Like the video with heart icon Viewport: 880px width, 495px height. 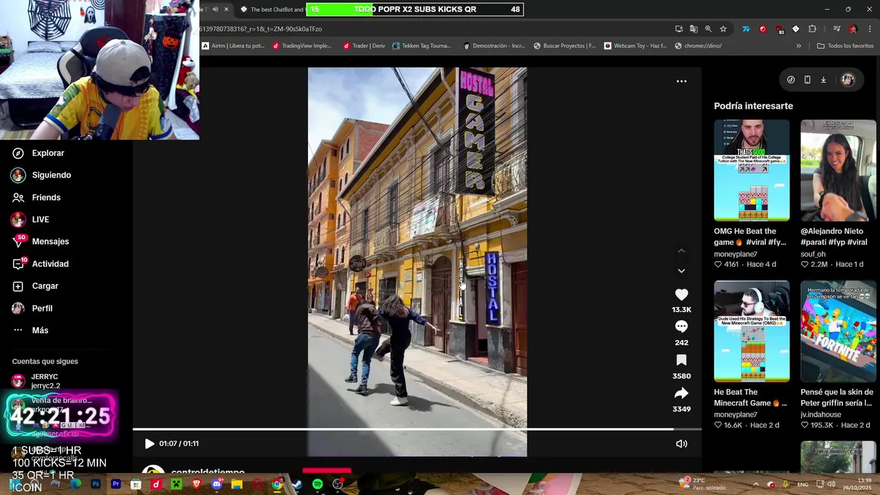(681, 294)
